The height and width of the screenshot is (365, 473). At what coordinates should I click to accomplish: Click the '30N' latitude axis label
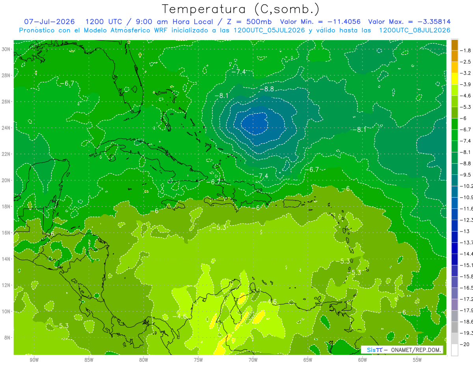tap(7, 49)
